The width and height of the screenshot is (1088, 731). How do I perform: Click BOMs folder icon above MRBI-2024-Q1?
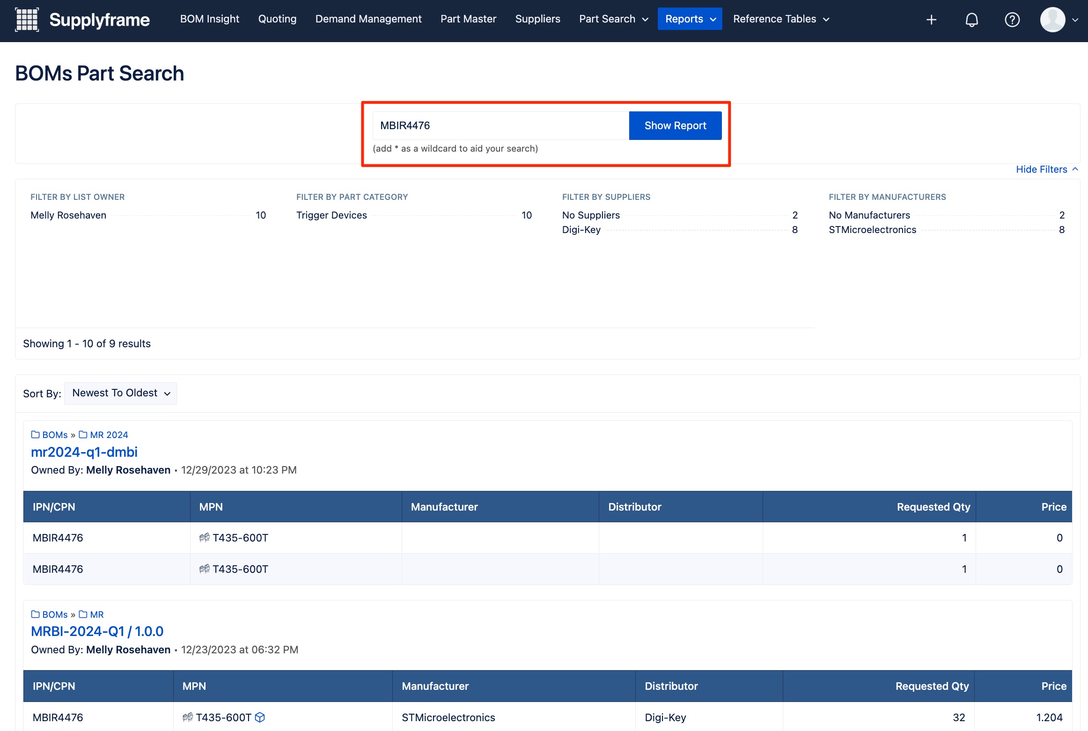pos(35,614)
